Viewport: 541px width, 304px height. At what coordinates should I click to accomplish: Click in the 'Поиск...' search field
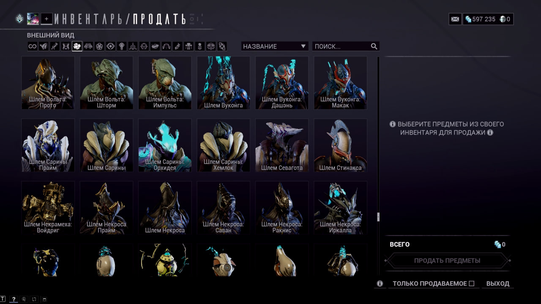point(346,46)
